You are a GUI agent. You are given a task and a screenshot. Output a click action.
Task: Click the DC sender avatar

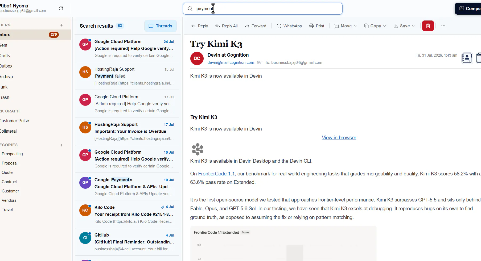point(197,58)
